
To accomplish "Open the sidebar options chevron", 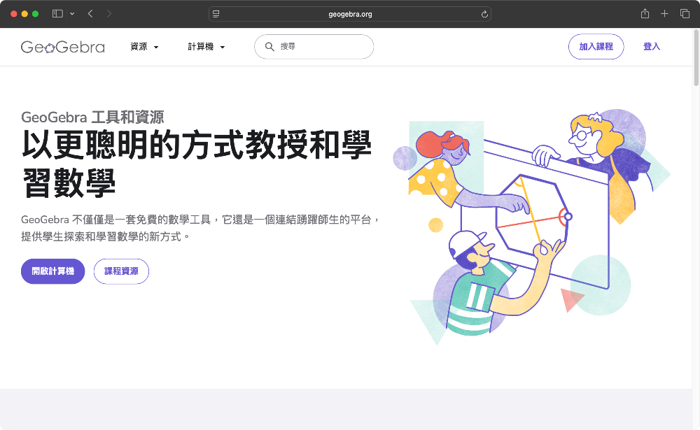I will (x=72, y=14).
